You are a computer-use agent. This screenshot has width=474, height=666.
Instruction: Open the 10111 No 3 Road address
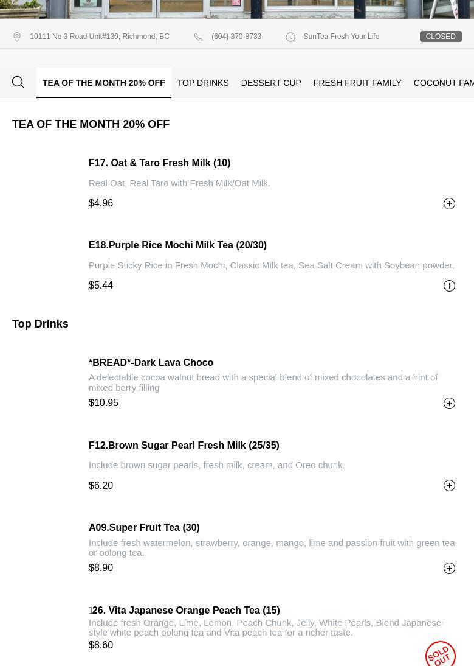click(100, 37)
